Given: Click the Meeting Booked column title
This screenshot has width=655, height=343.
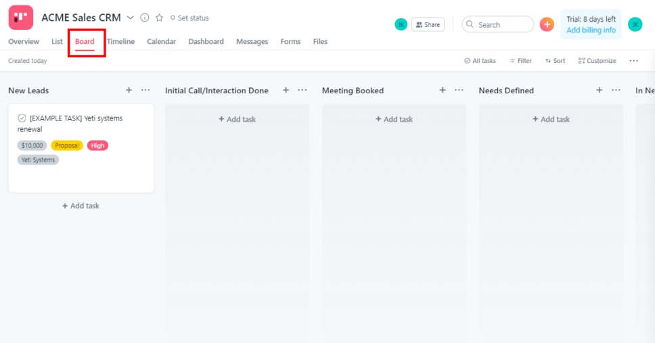Looking at the screenshot, I should click(353, 91).
